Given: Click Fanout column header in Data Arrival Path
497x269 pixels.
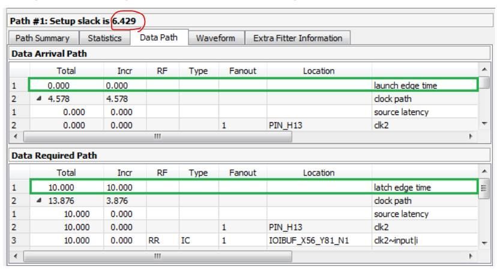Looking at the screenshot, I should point(242,71).
